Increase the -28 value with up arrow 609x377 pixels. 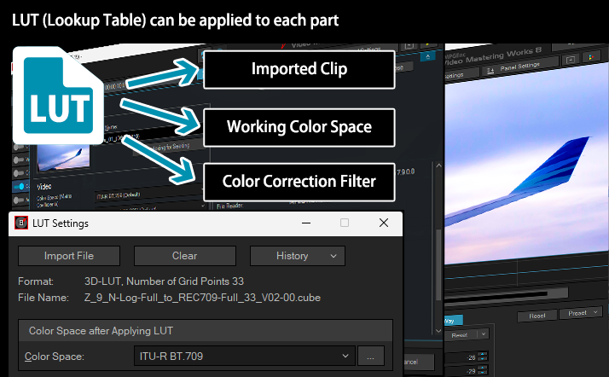point(483,355)
